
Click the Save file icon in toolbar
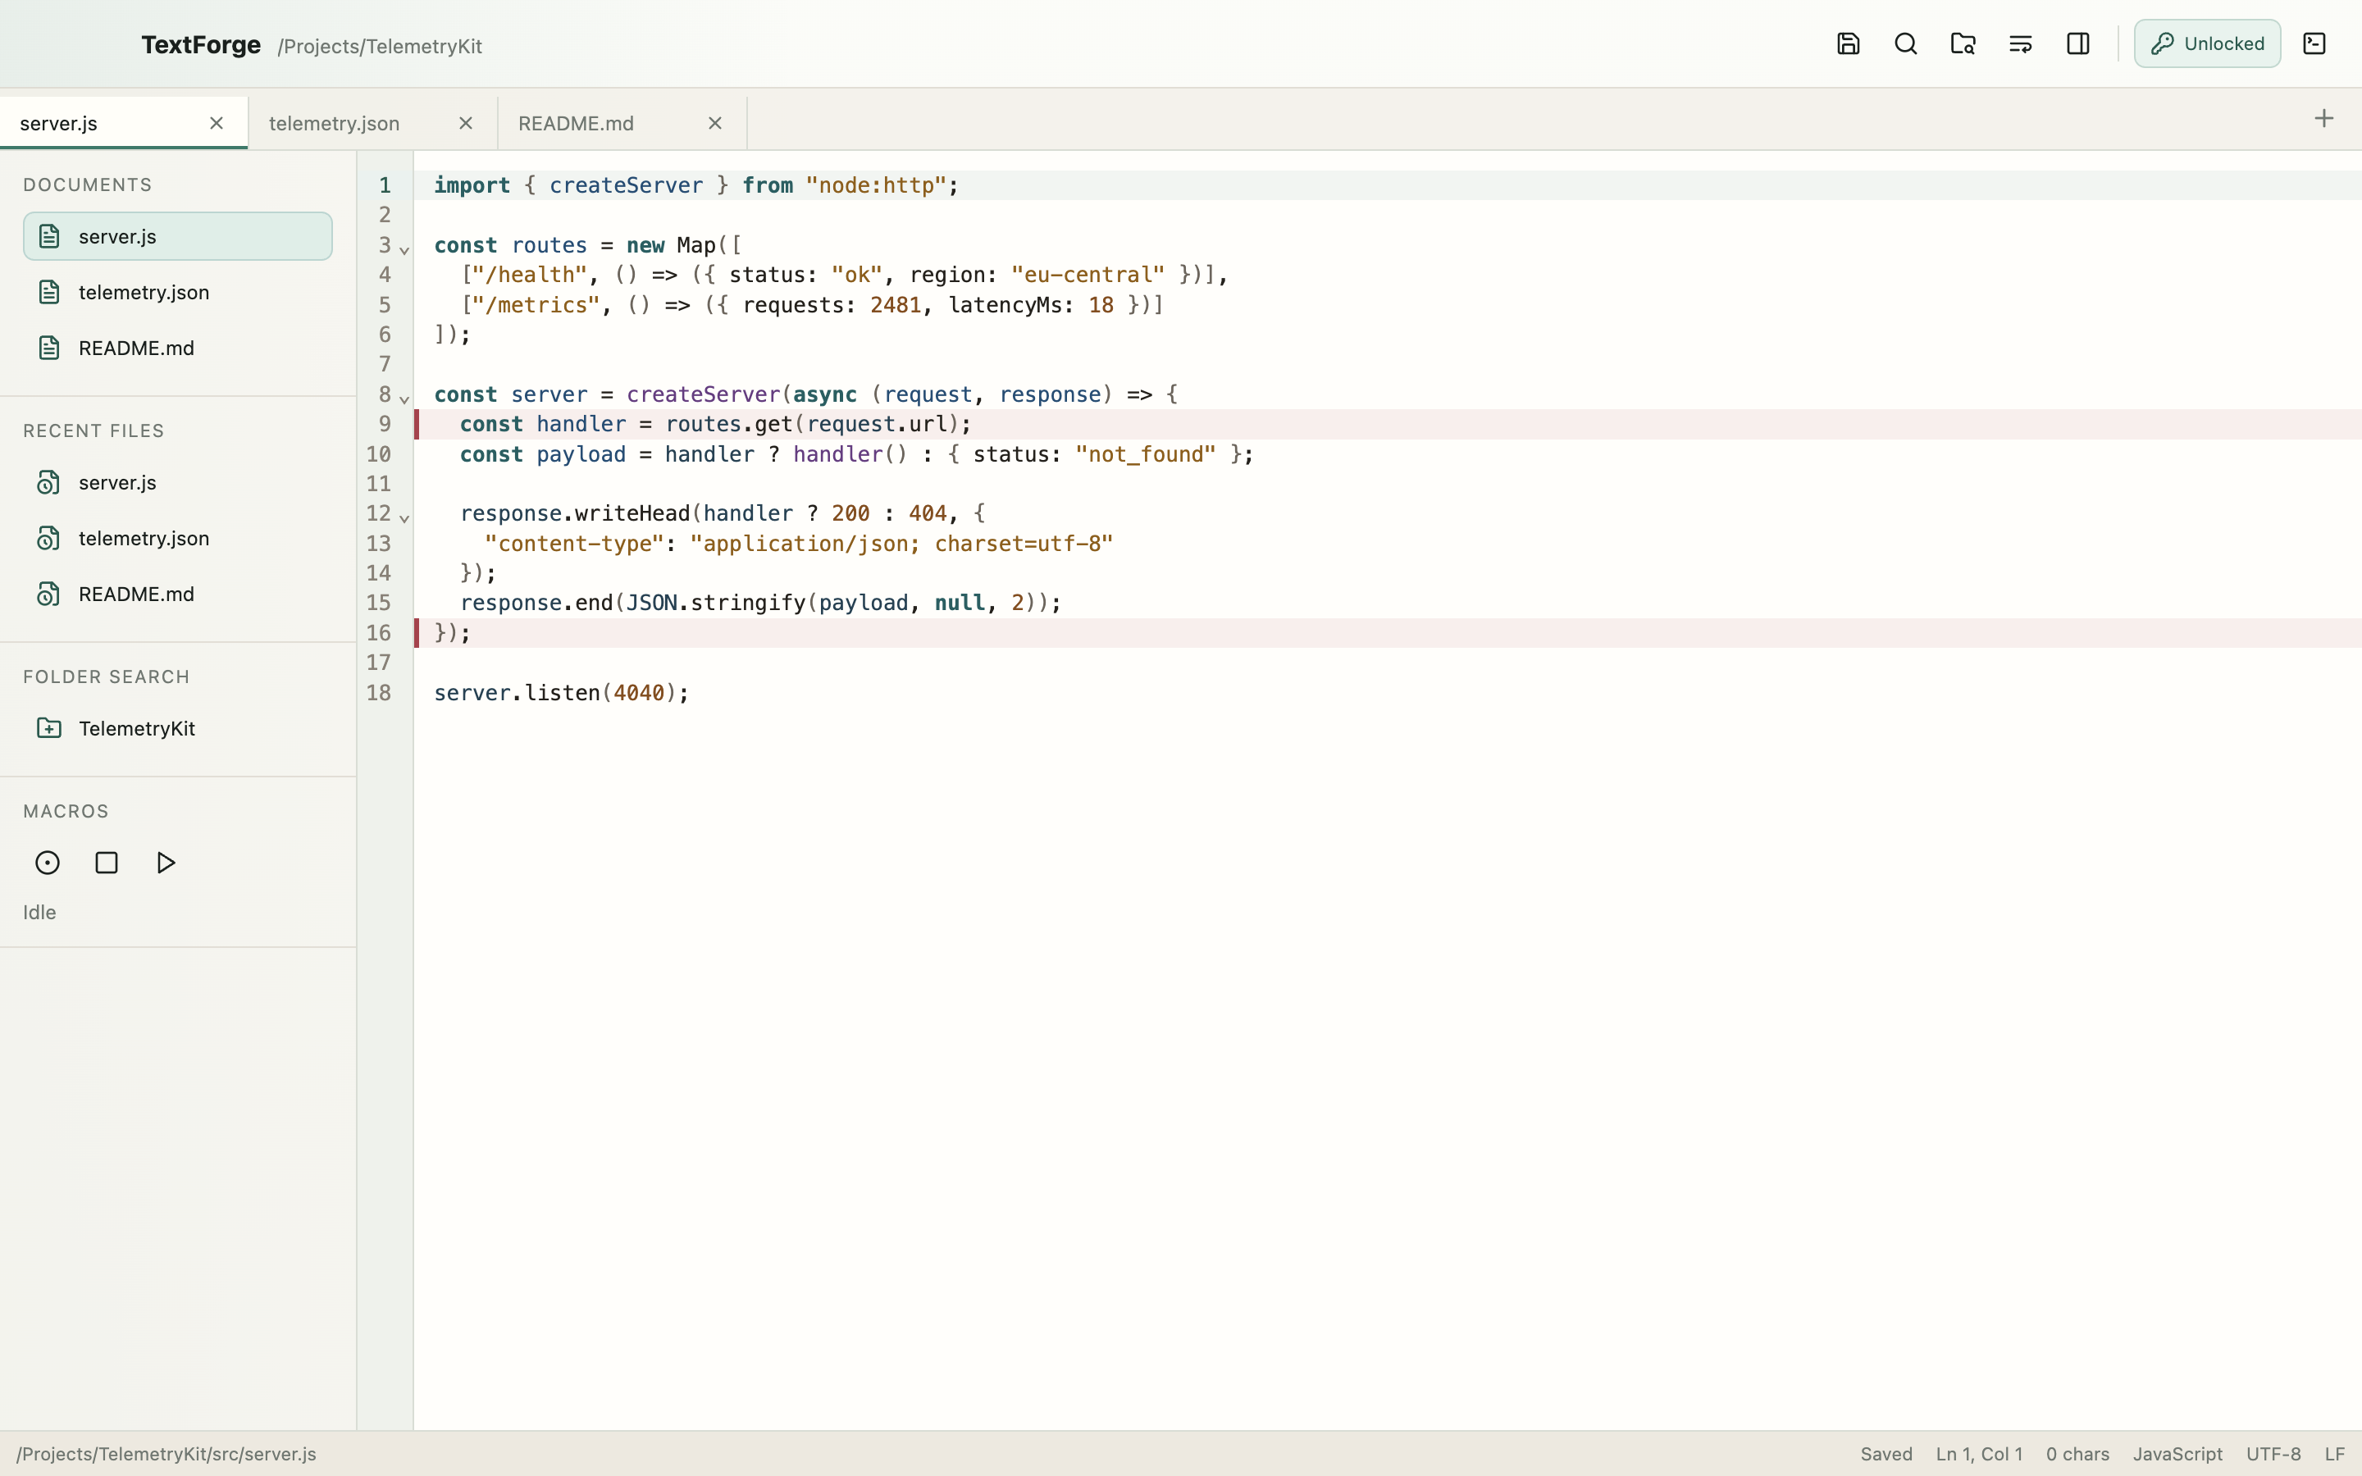pyautogui.click(x=1848, y=44)
